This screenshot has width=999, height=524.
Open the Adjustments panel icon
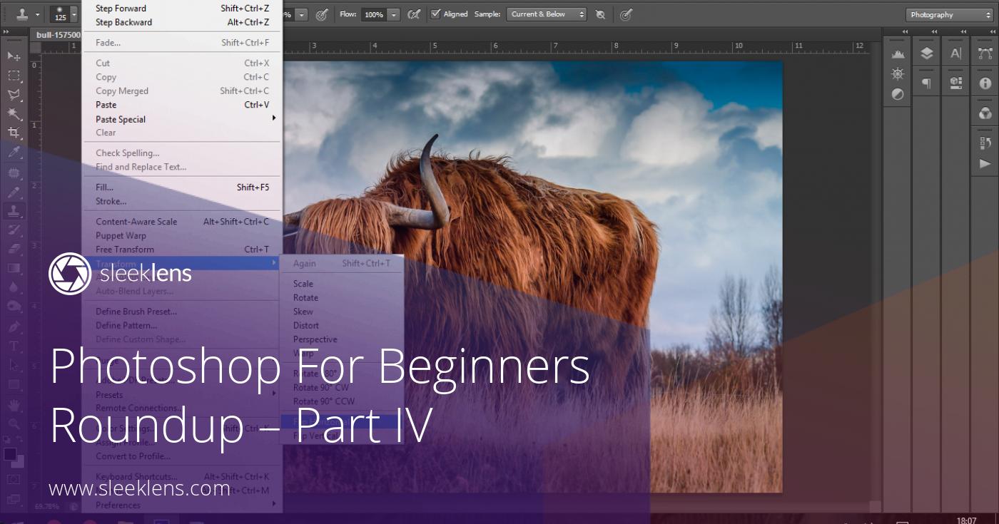pyautogui.click(x=898, y=94)
